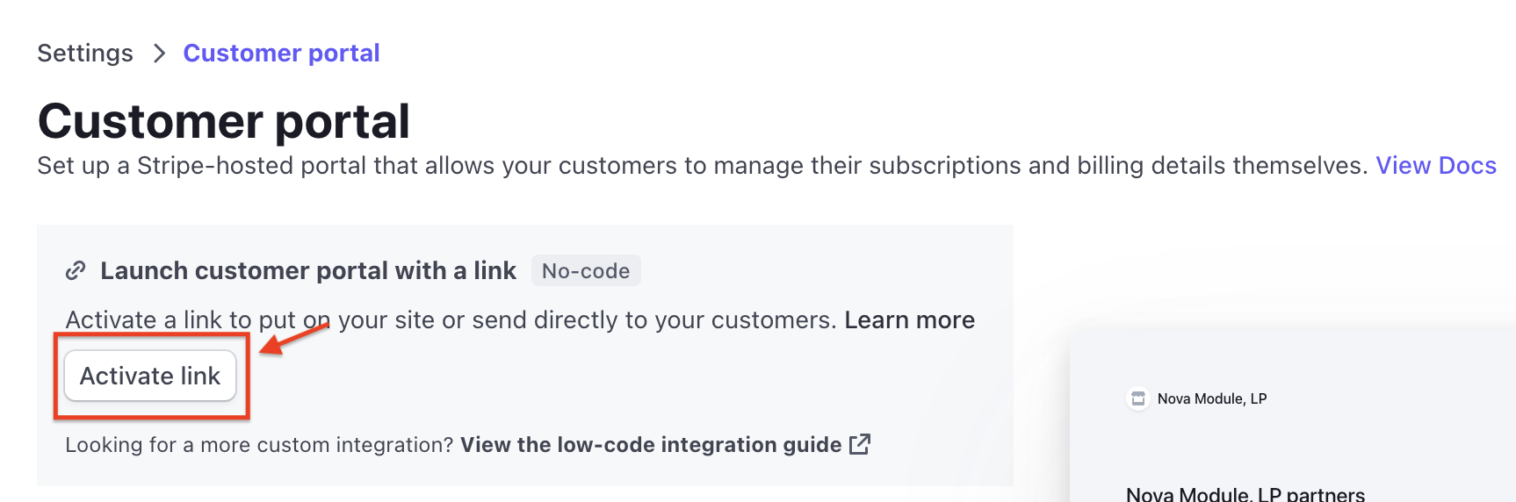Click the Activate a link instruction text
Image resolution: width=1516 pixels, height=502 pixels.
(451, 319)
